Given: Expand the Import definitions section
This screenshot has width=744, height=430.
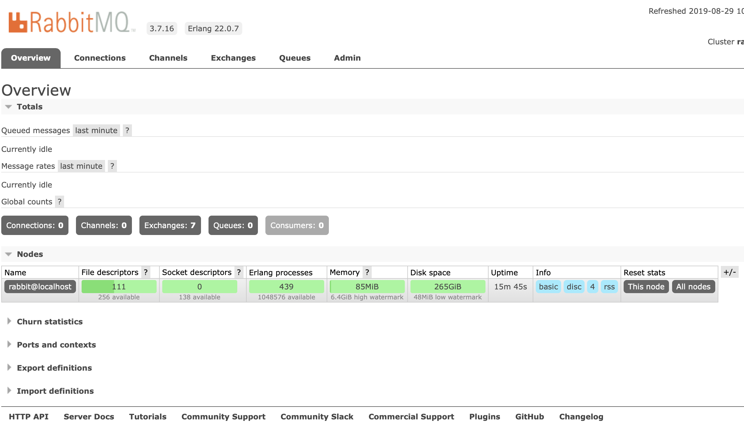Looking at the screenshot, I should (55, 391).
